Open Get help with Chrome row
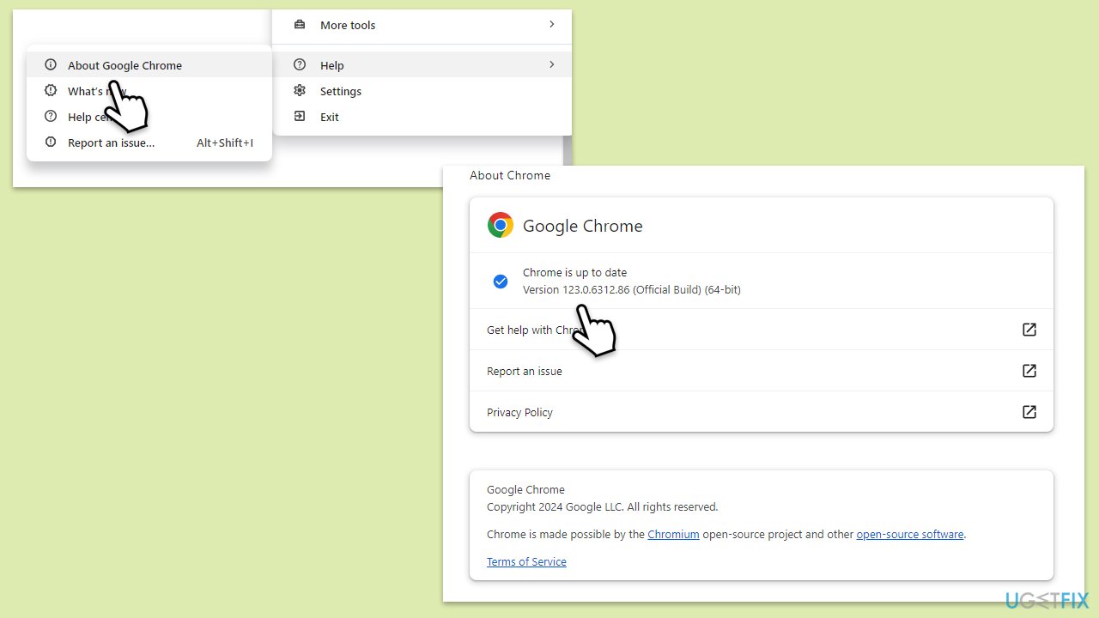This screenshot has width=1099, height=618. pyautogui.click(x=762, y=330)
